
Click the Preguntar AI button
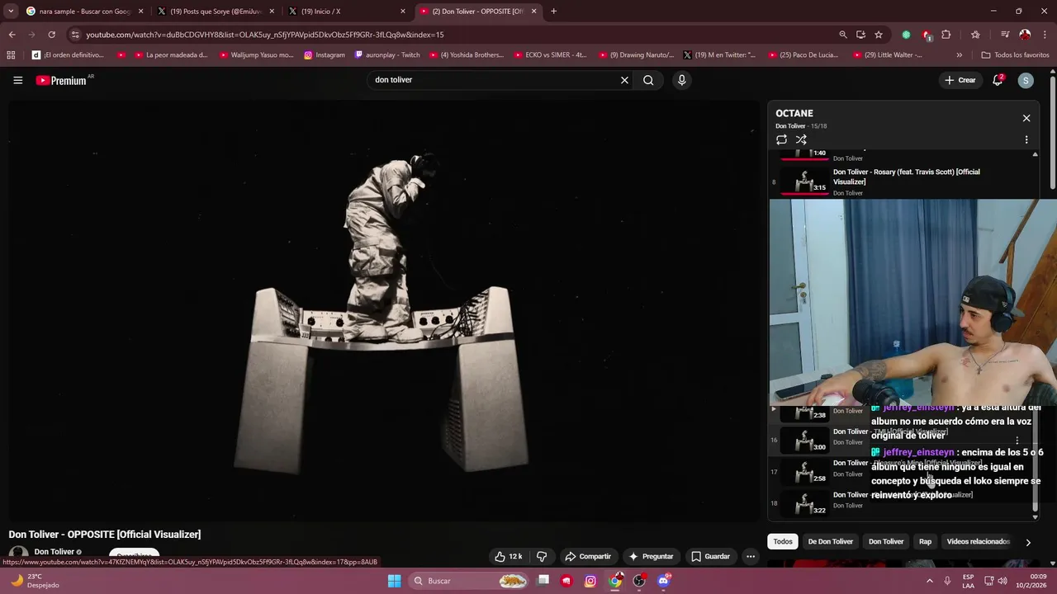[x=651, y=556]
